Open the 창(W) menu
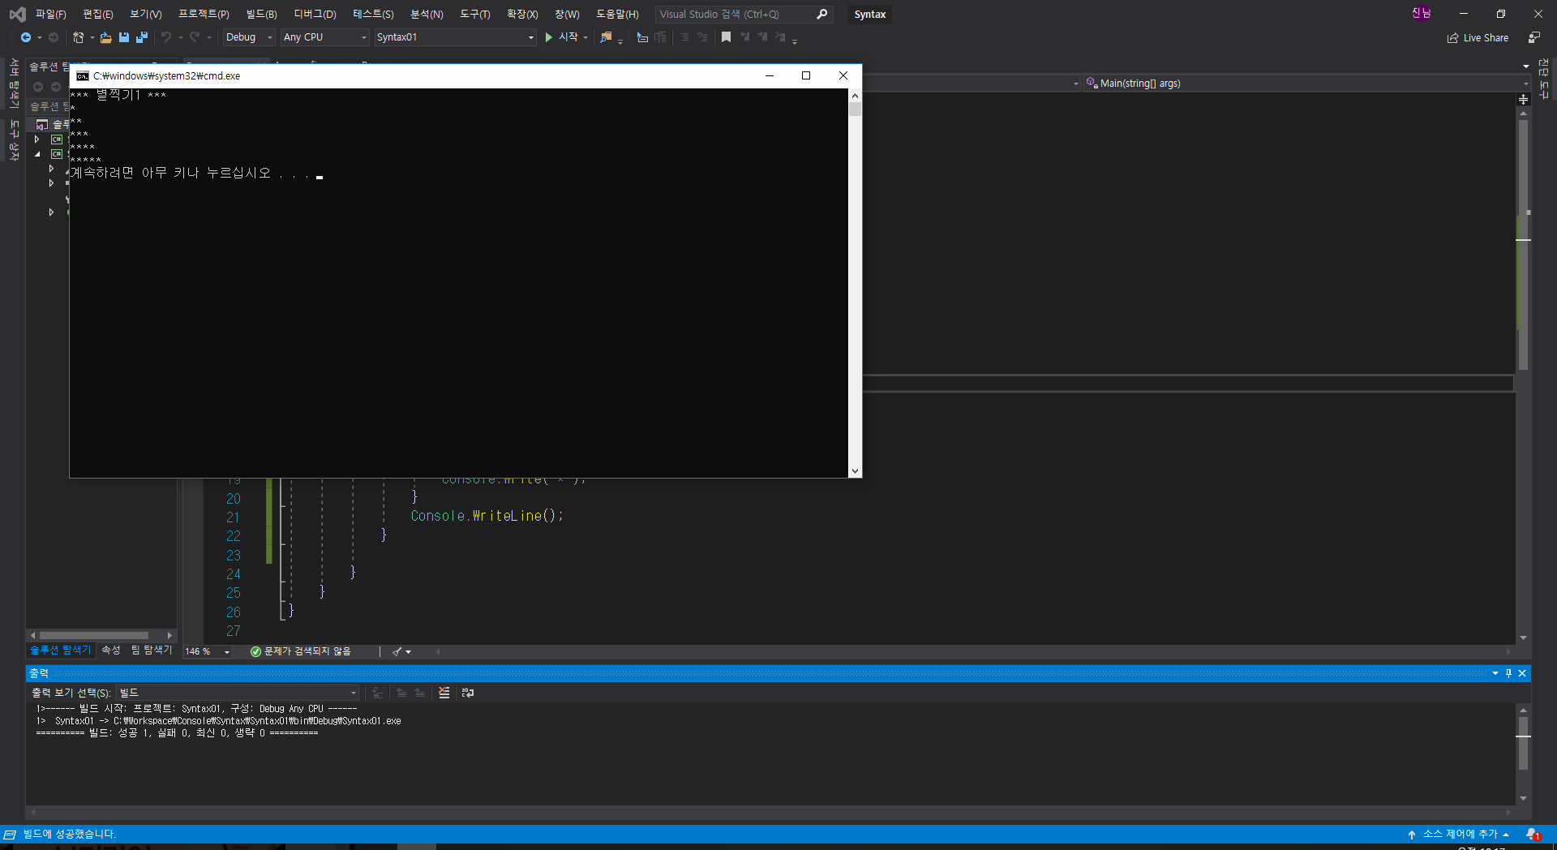The image size is (1557, 850). 567,14
